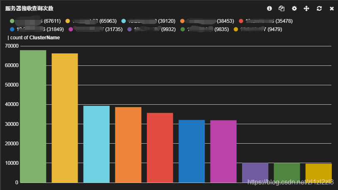Screen dimensions: 338x190
Task: Click the 10000 y-axis label
Action: tap(12, 163)
